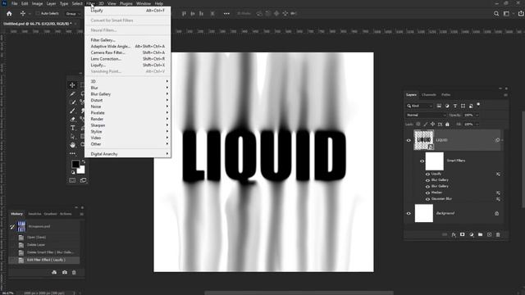Open Gaussian Blur filter blending options icon
Image resolution: width=525 pixels, height=295 pixels.
pos(498,199)
